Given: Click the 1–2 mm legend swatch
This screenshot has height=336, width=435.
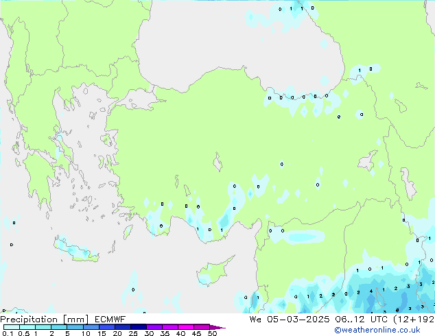Looking at the screenshot, I should point(43,327).
